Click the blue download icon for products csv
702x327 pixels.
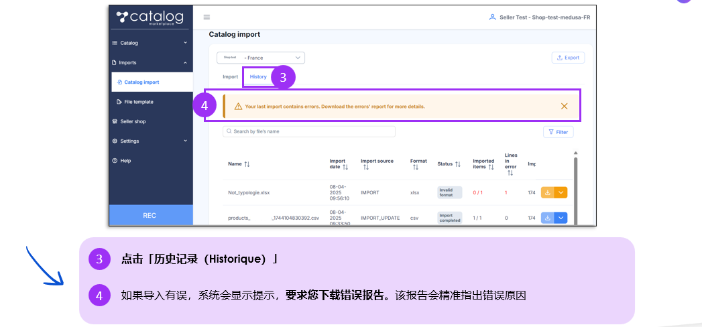coord(548,218)
